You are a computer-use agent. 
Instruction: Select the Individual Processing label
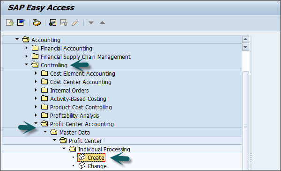[x=104, y=150]
